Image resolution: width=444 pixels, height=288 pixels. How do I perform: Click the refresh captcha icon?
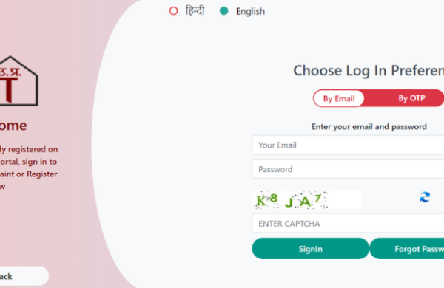(425, 197)
